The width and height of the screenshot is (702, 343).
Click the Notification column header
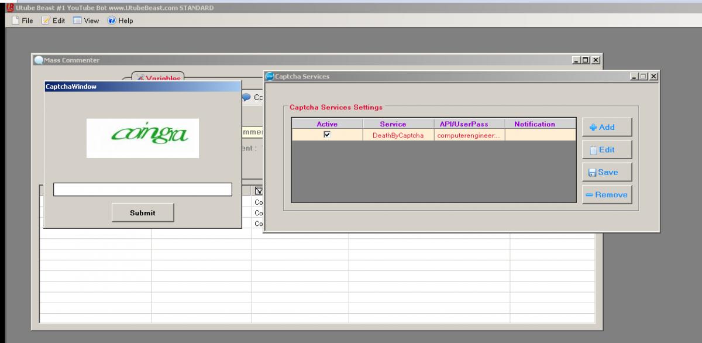pyautogui.click(x=541, y=124)
